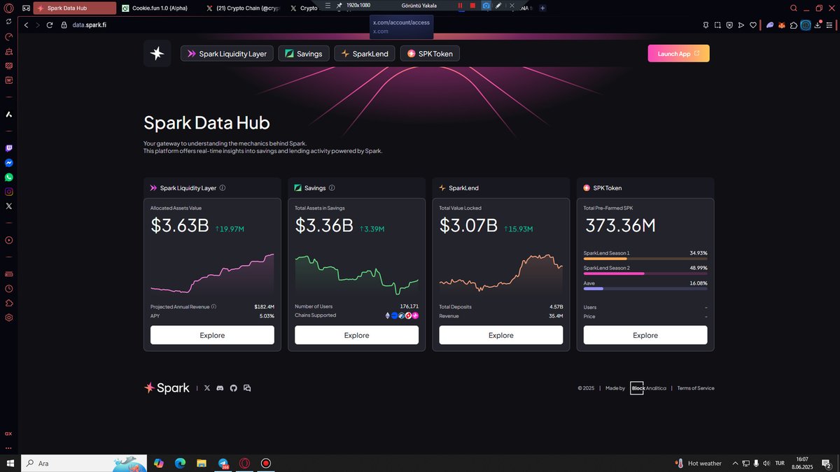Viewport: 840px width, 472px height.
Task: Open tab search magnifier top-right
Action: (794, 8)
